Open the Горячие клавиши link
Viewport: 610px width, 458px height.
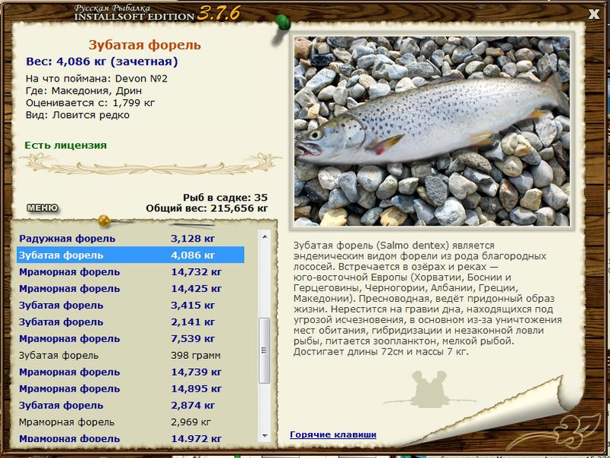(x=333, y=434)
